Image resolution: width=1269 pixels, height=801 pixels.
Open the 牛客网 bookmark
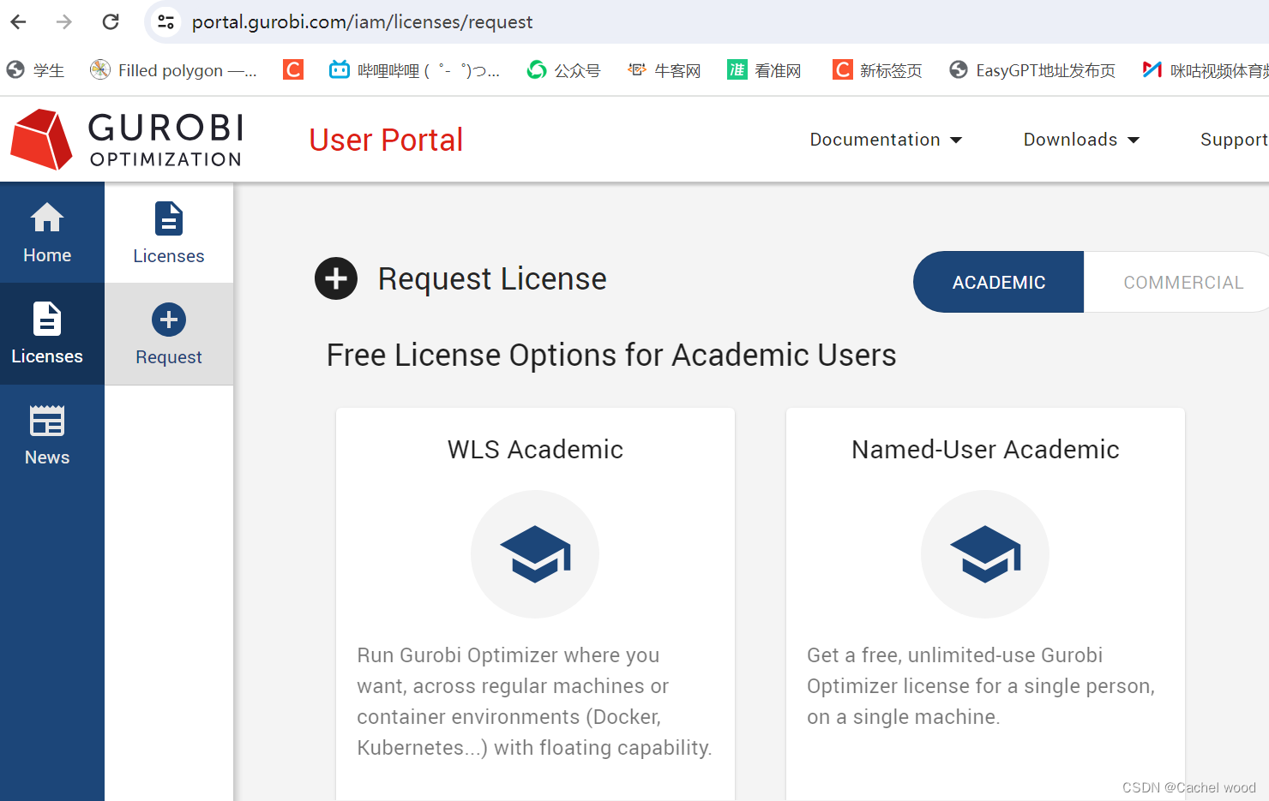[665, 70]
